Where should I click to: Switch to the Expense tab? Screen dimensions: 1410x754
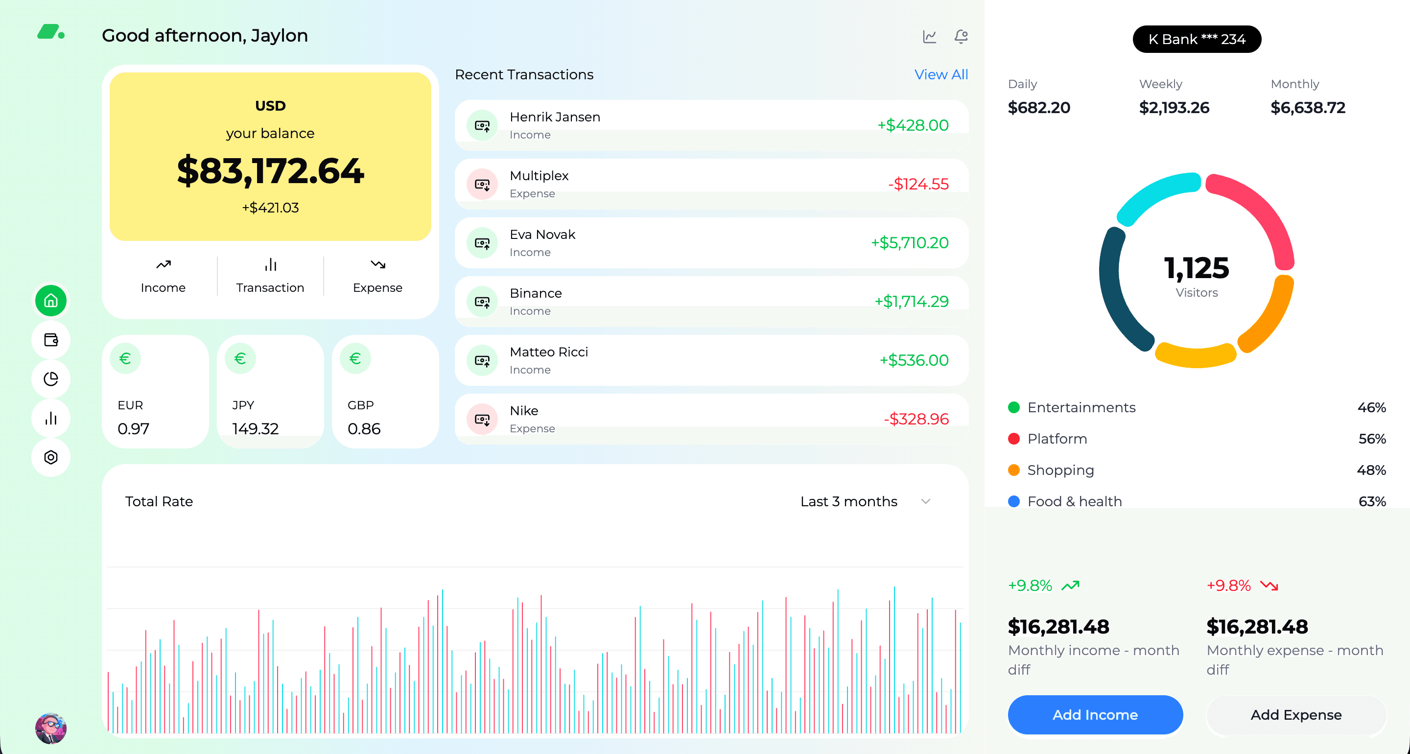pyautogui.click(x=377, y=277)
